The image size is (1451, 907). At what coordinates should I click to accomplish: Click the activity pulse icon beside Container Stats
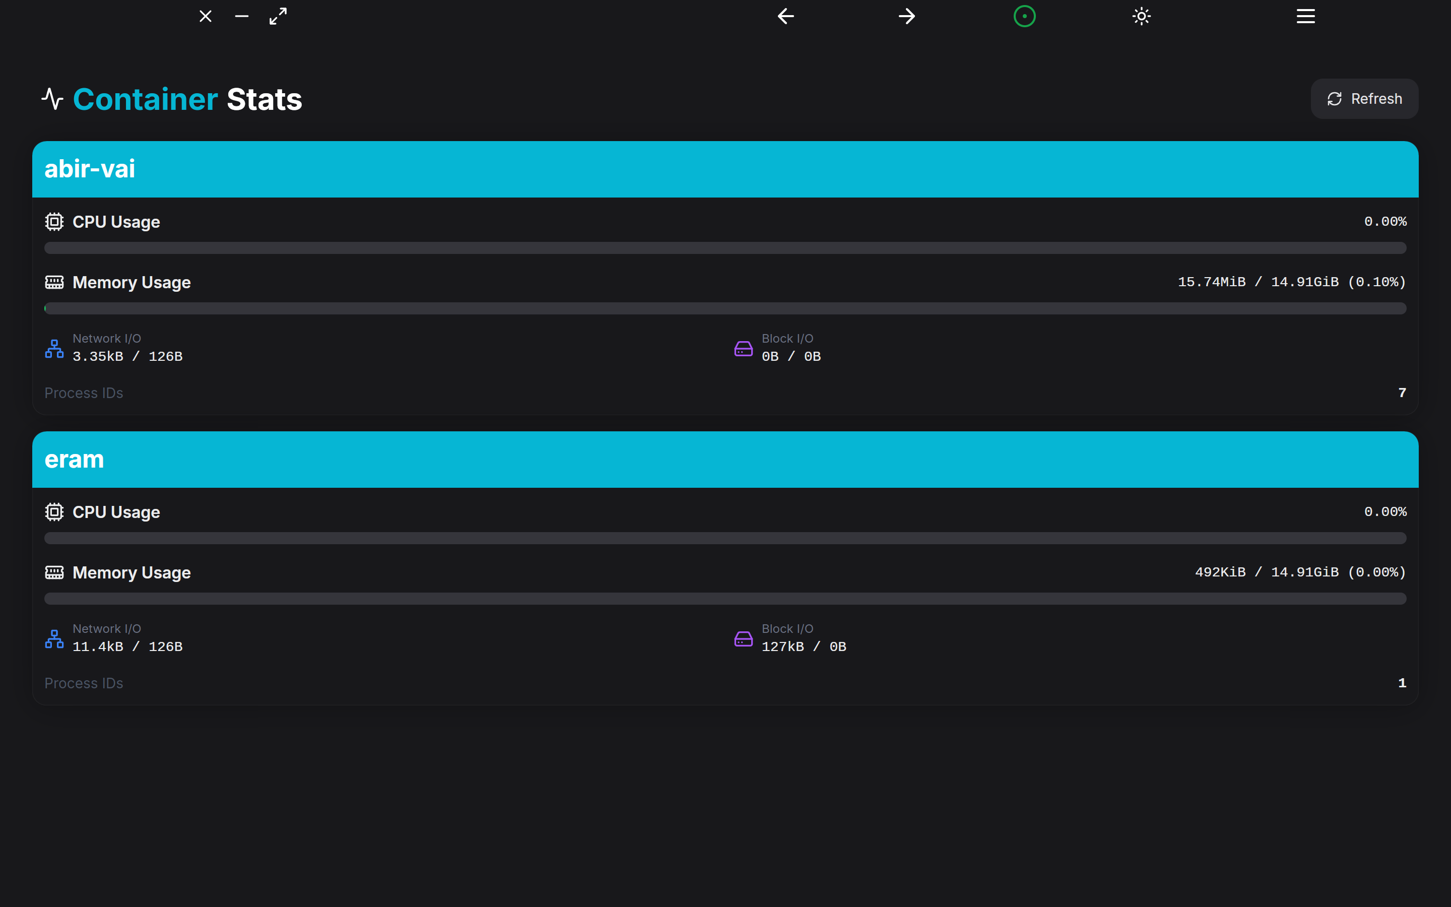point(53,99)
